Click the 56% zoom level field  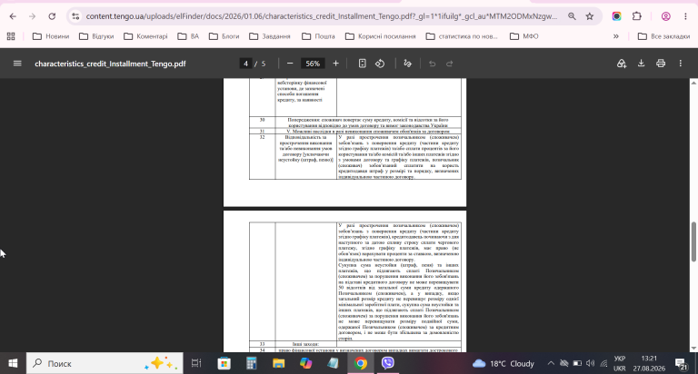coord(313,64)
